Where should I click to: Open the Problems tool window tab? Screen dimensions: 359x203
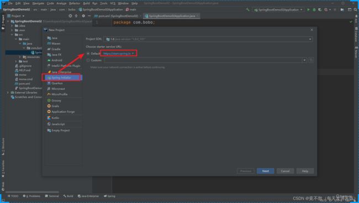point(31,196)
